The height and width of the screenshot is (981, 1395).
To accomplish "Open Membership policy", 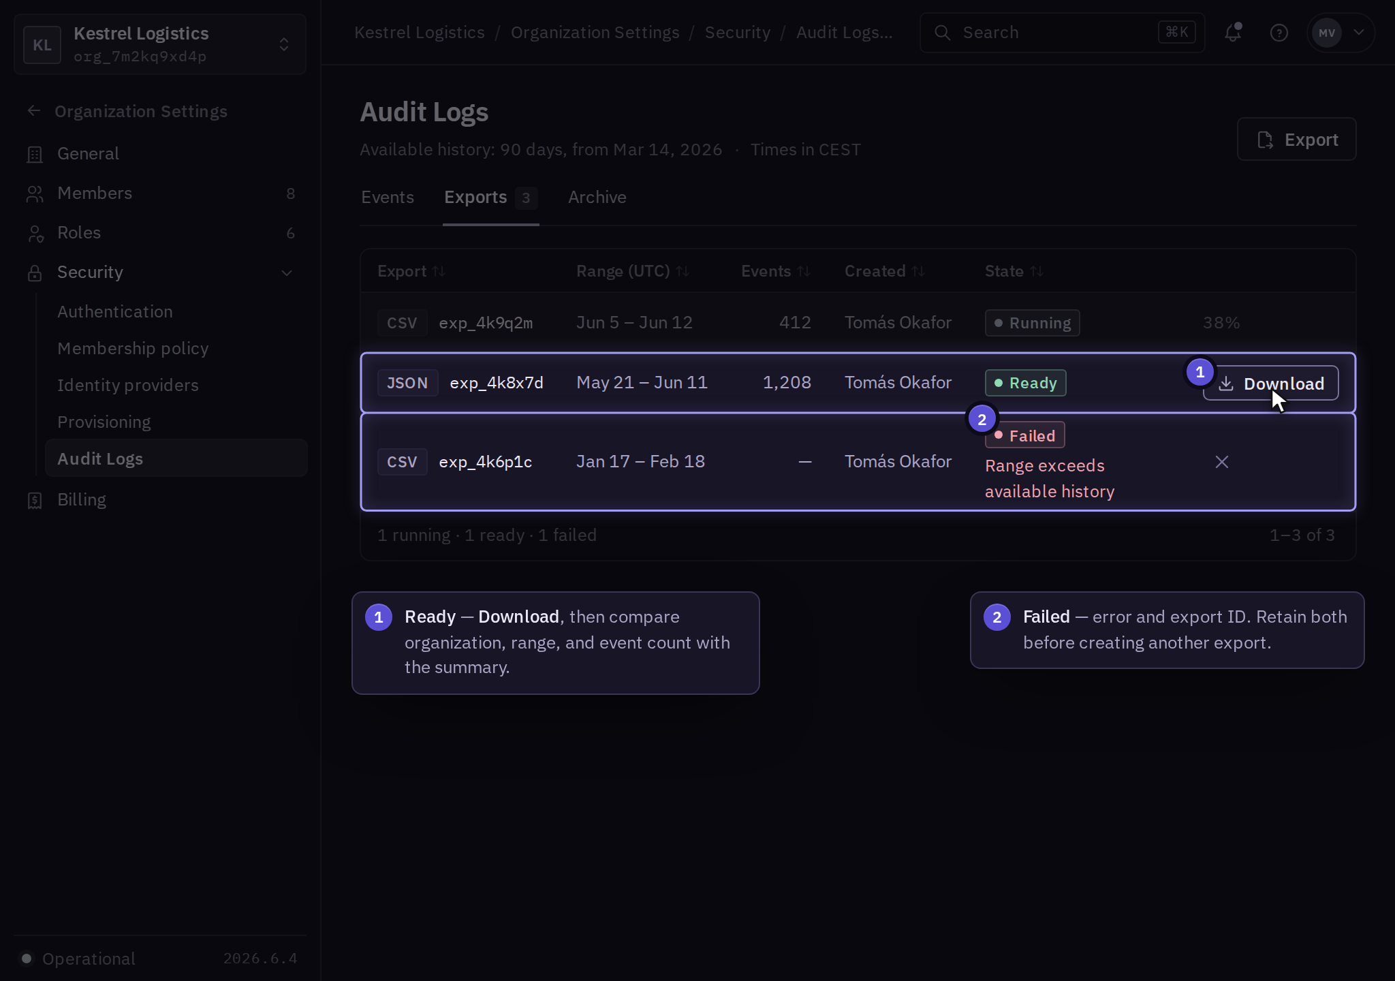I will (x=133, y=349).
